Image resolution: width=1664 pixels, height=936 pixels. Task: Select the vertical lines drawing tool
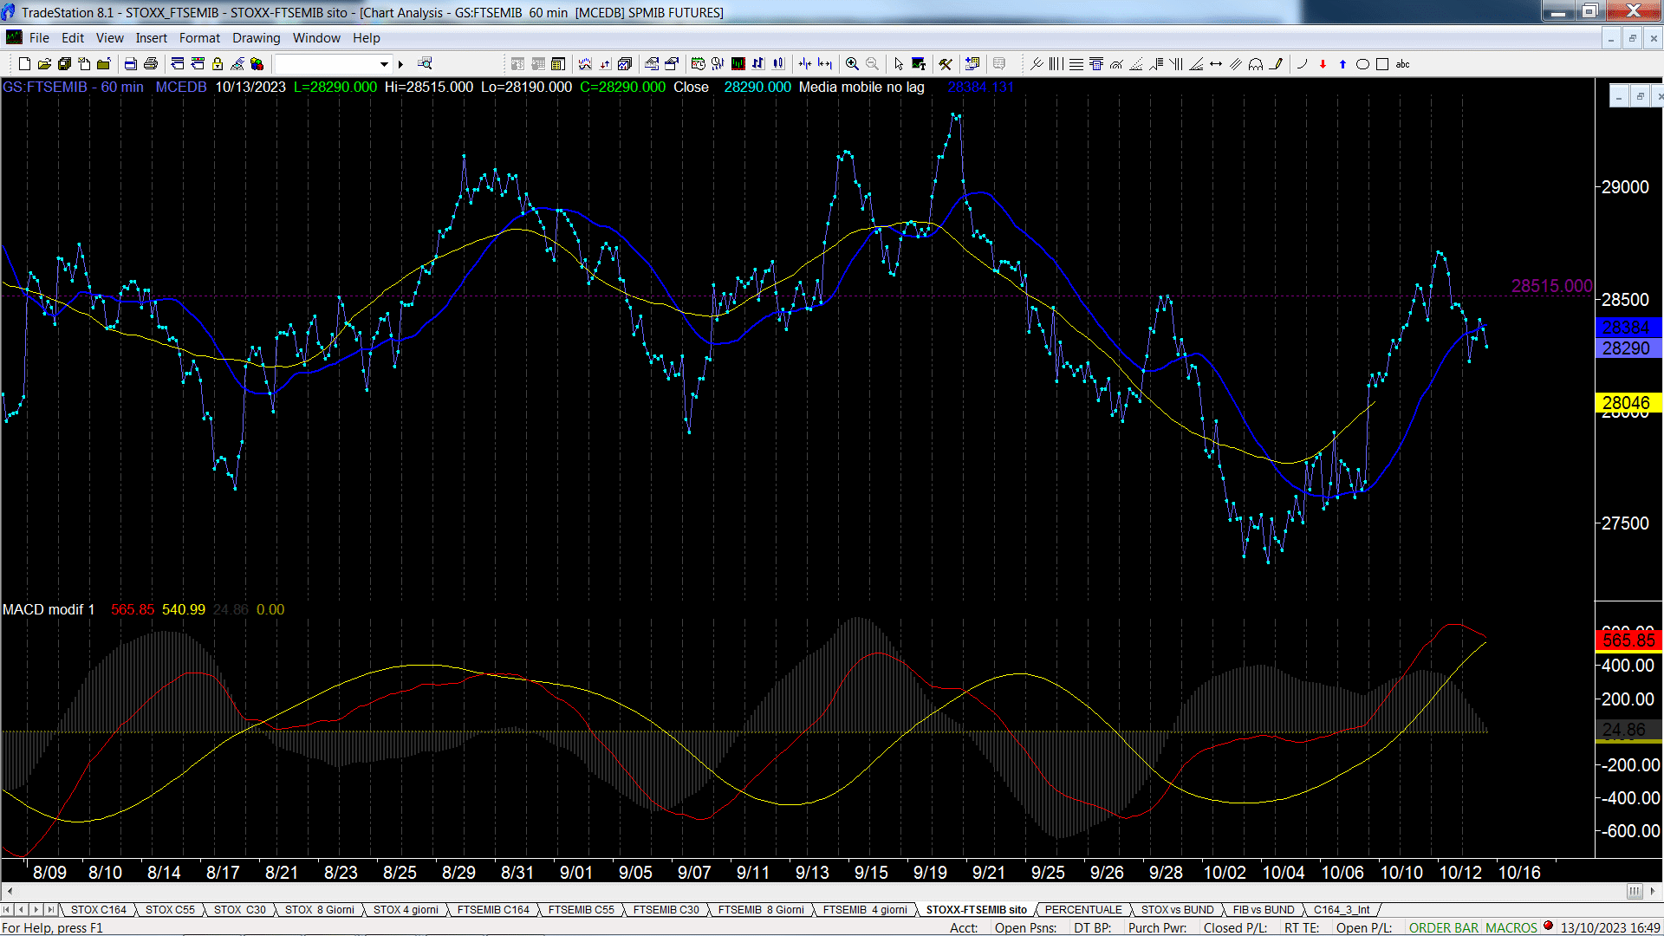click(1056, 64)
